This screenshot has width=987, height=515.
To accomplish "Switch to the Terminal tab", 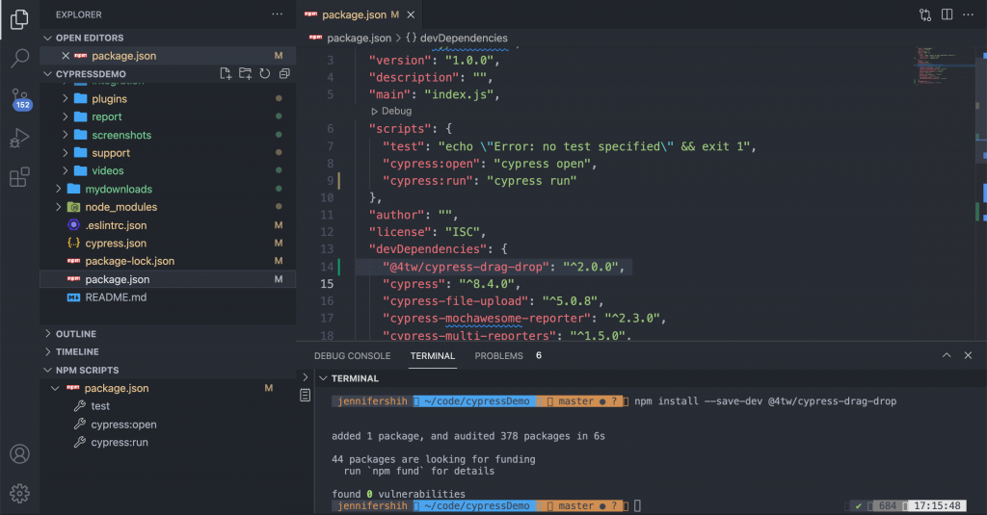I will 433,356.
